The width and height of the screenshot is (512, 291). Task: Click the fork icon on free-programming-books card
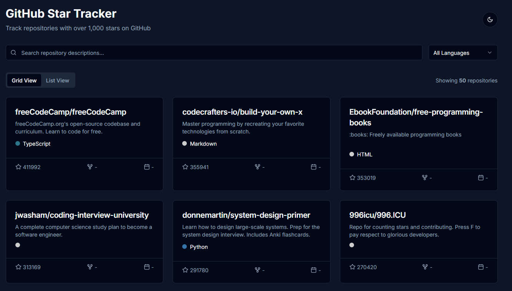click(425, 178)
